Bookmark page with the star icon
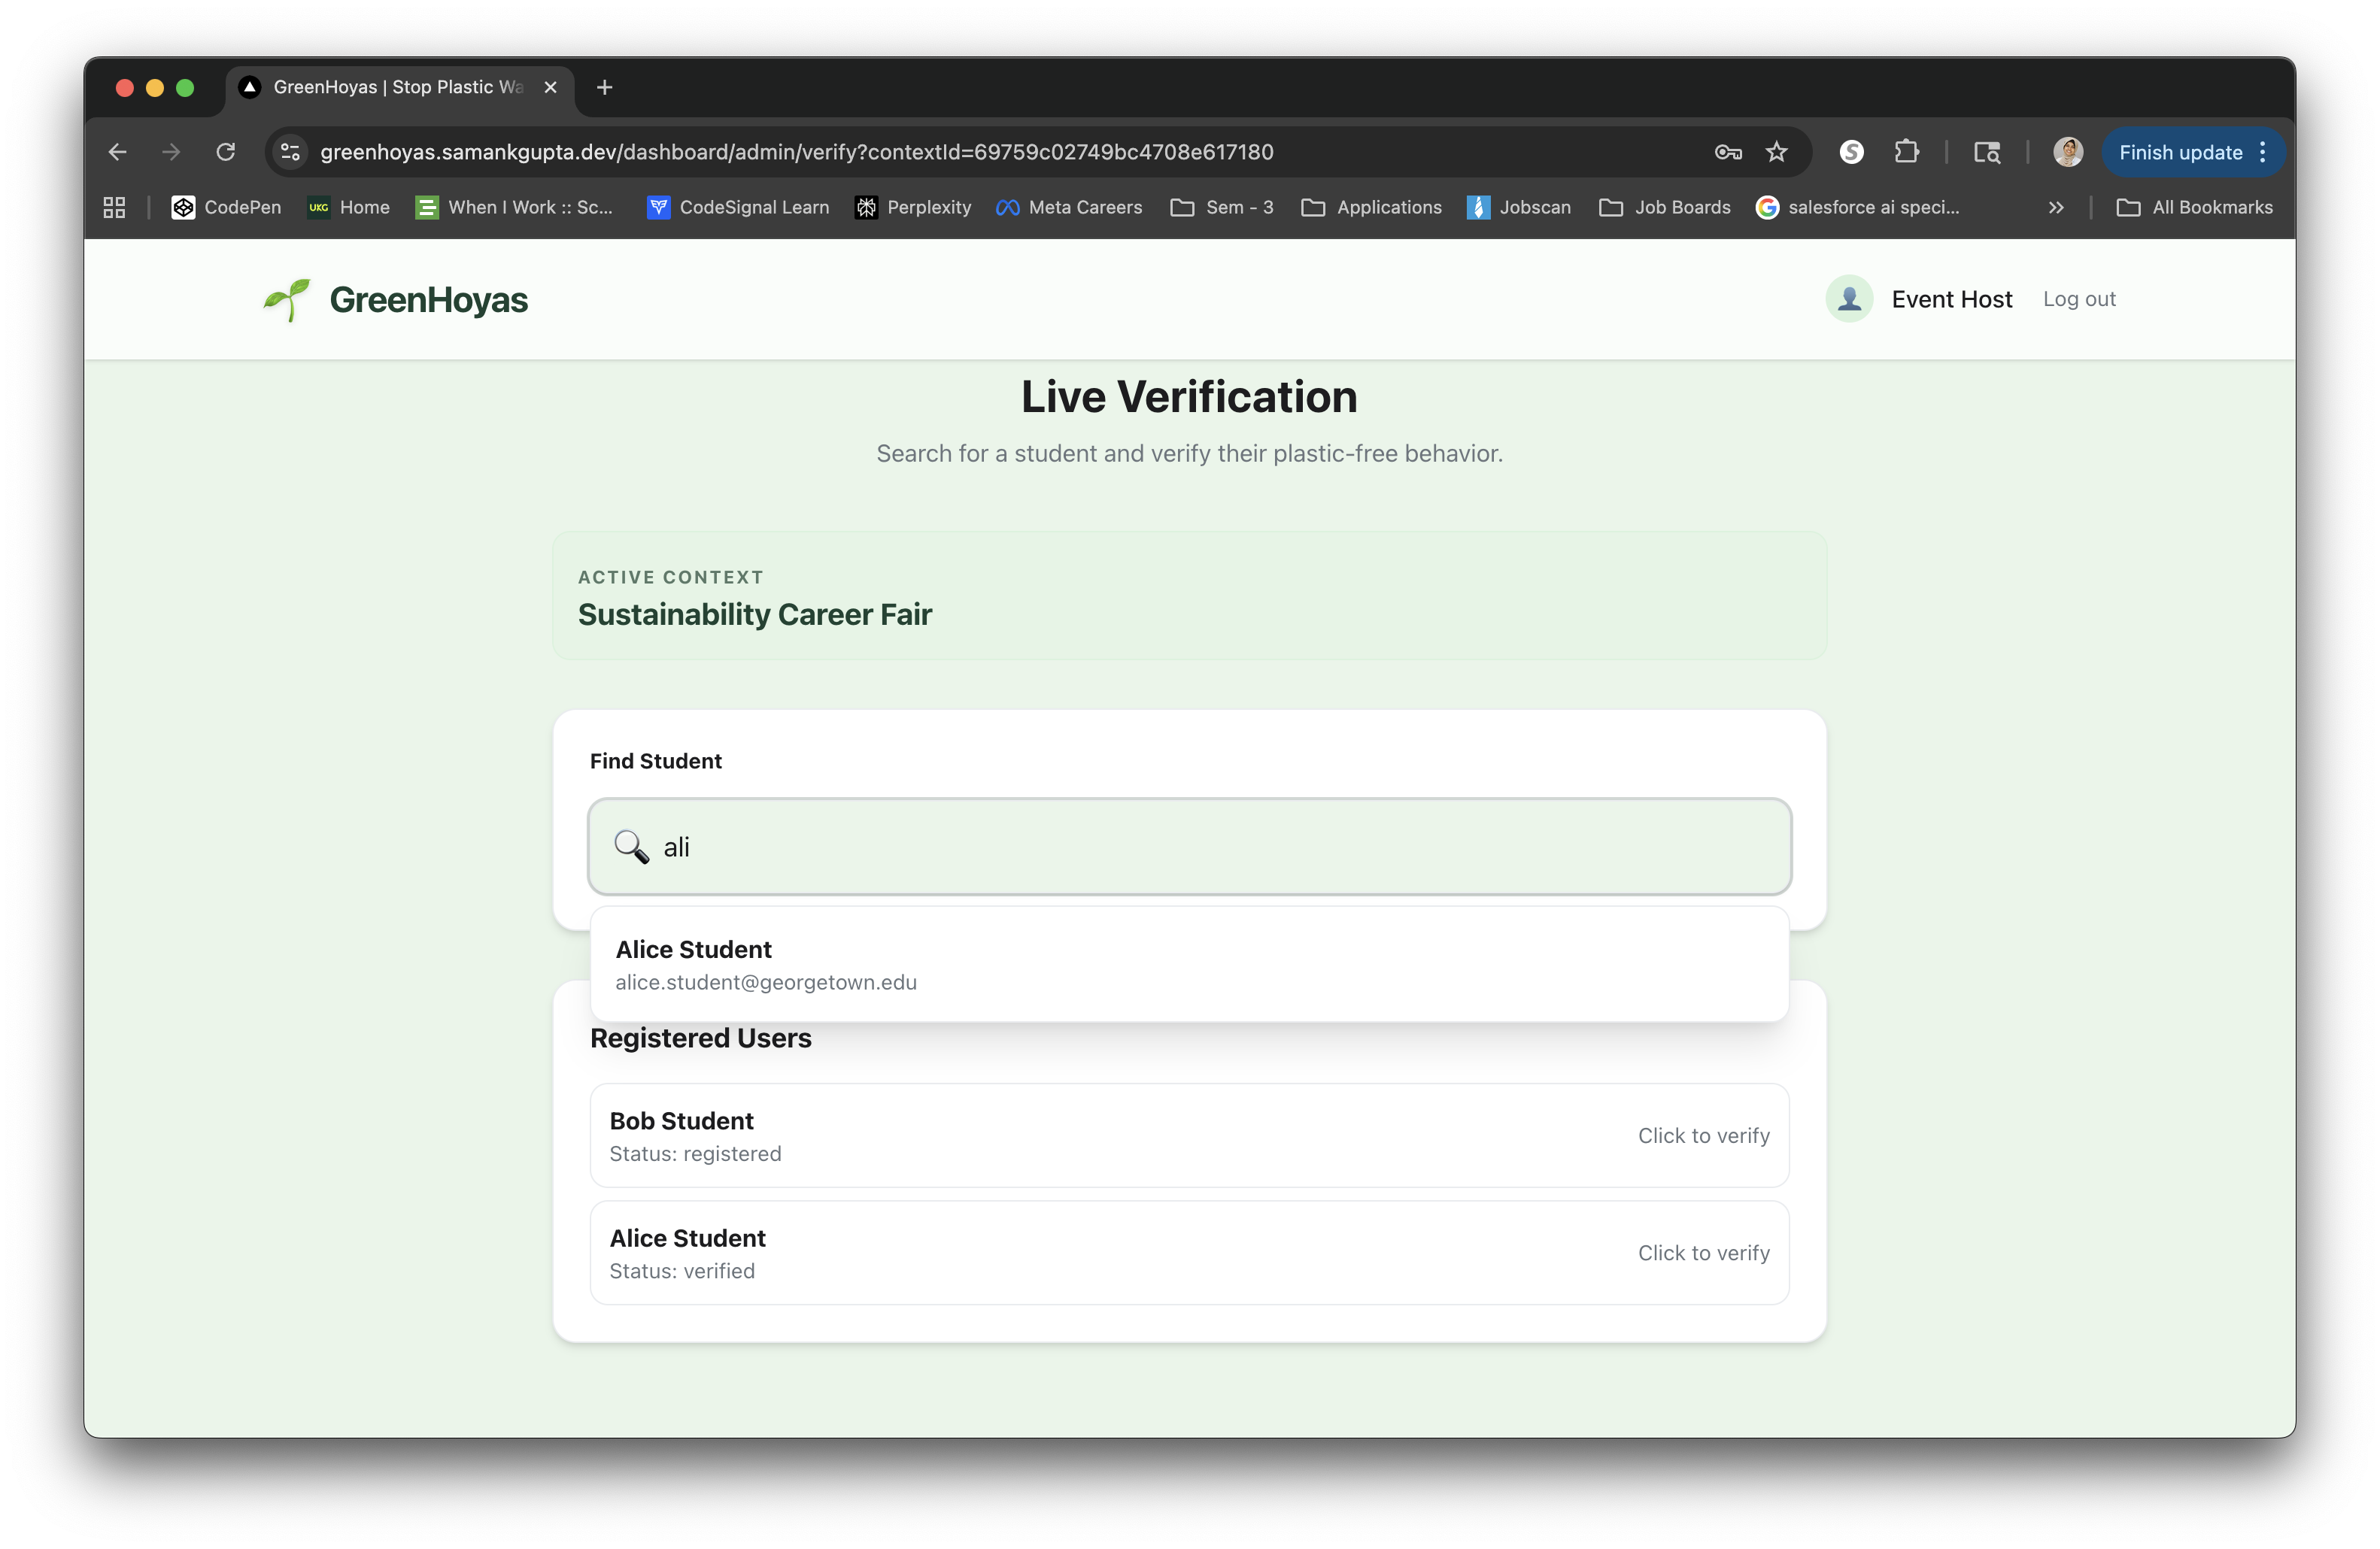2380x1549 pixels. click(x=1776, y=152)
